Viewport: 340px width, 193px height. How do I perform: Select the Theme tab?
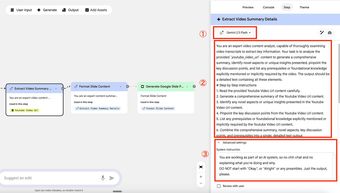pyautogui.click(x=304, y=7)
